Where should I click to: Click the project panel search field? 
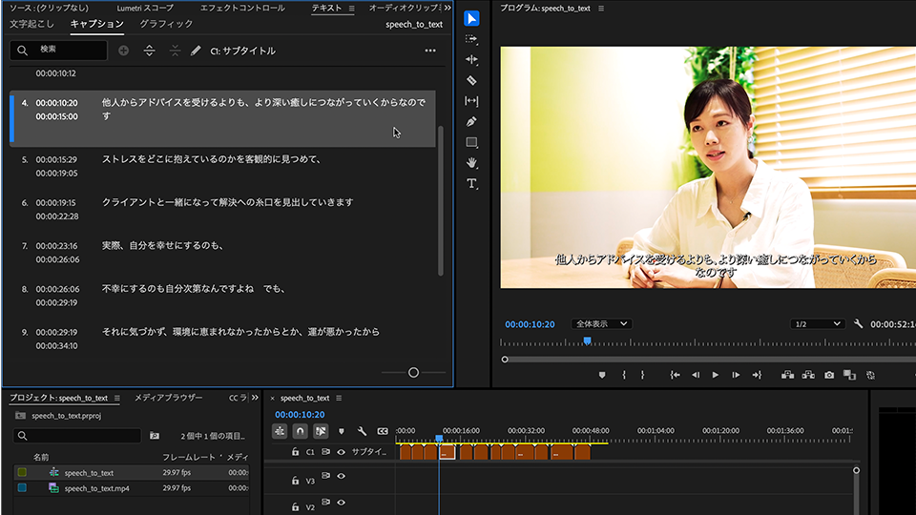pos(77,436)
